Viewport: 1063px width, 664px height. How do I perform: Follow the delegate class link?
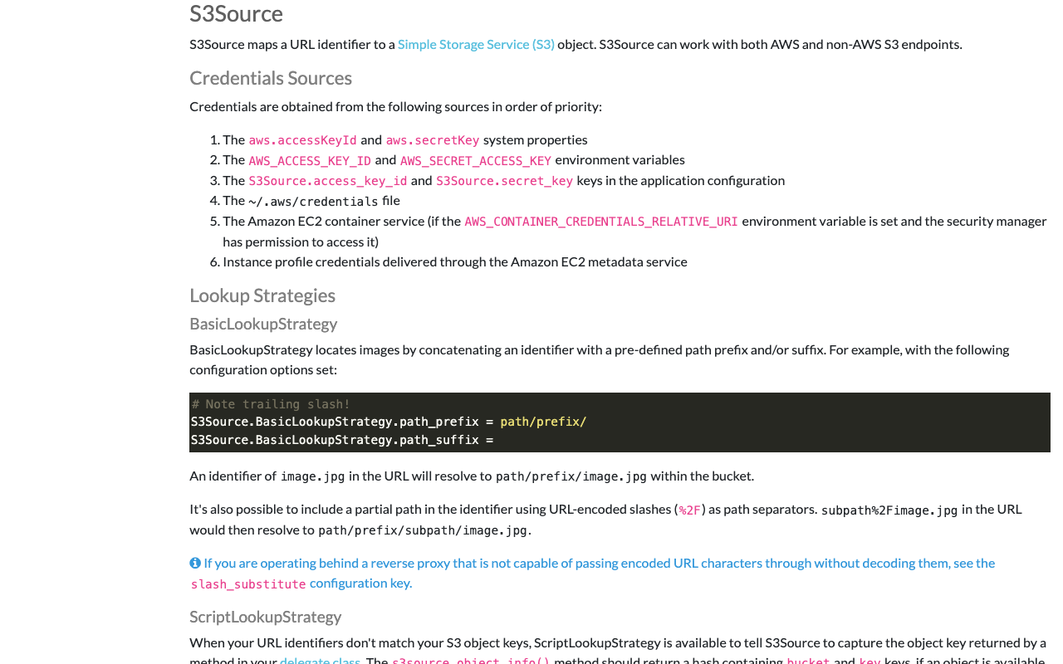point(320,661)
